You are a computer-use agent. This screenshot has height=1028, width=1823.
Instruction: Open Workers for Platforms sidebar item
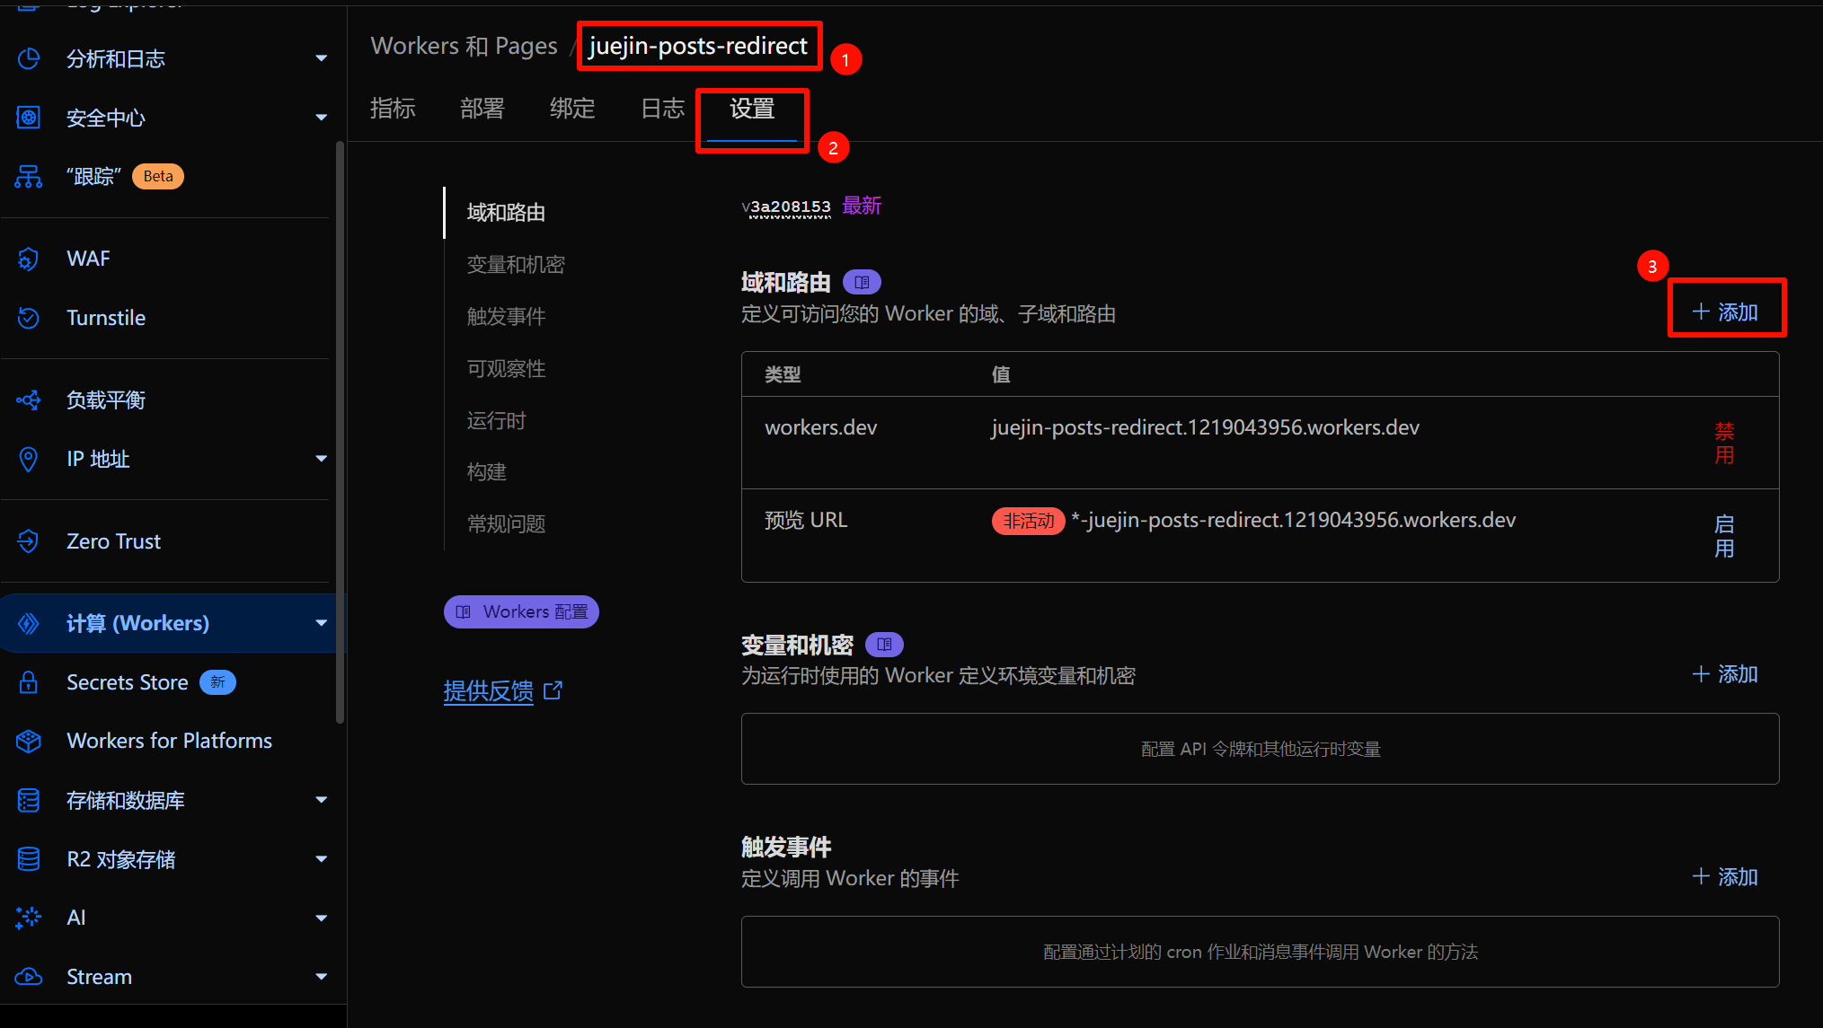[167, 741]
